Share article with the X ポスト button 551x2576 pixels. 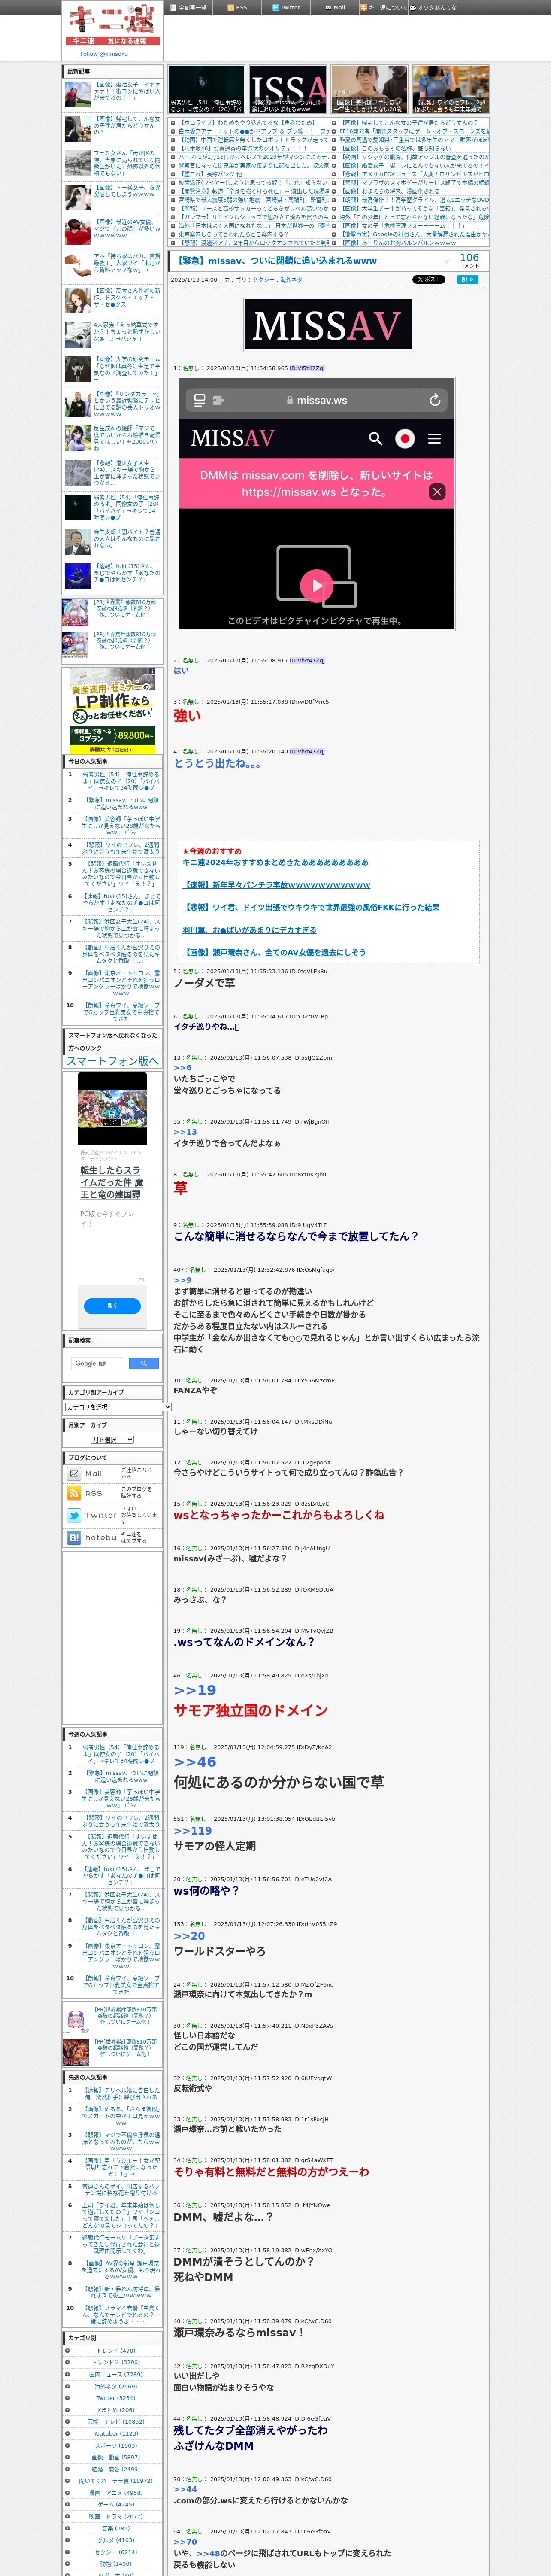tap(429, 280)
